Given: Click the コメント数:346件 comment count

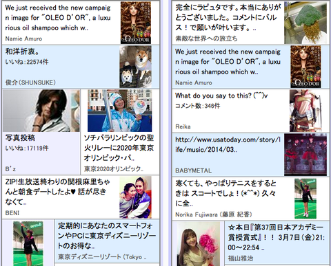Looking at the screenshot, I should point(198,106).
